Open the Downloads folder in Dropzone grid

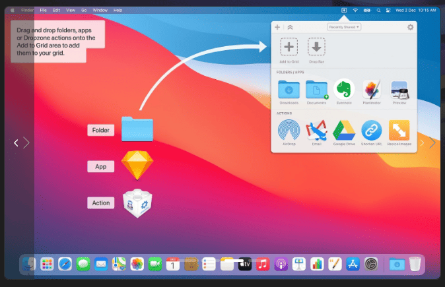(289, 89)
